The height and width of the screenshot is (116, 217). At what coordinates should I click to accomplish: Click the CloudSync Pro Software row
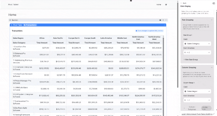(87, 48)
